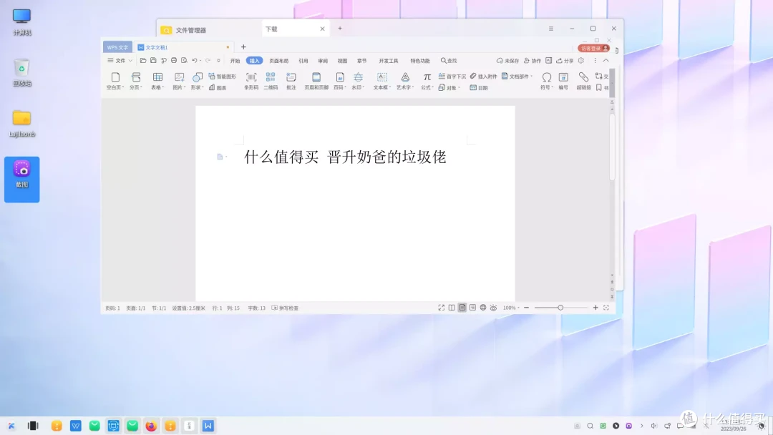Click the 查找 search button
This screenshot has width=773, height=435.
pyautogui.click(x=449, y=61)
